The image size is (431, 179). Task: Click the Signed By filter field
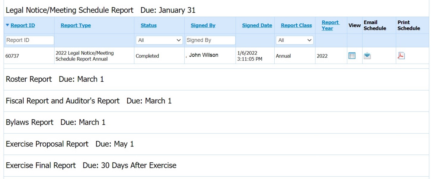210,40
